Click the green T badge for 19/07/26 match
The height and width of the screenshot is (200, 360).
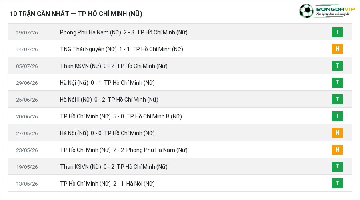pos(337,32)
